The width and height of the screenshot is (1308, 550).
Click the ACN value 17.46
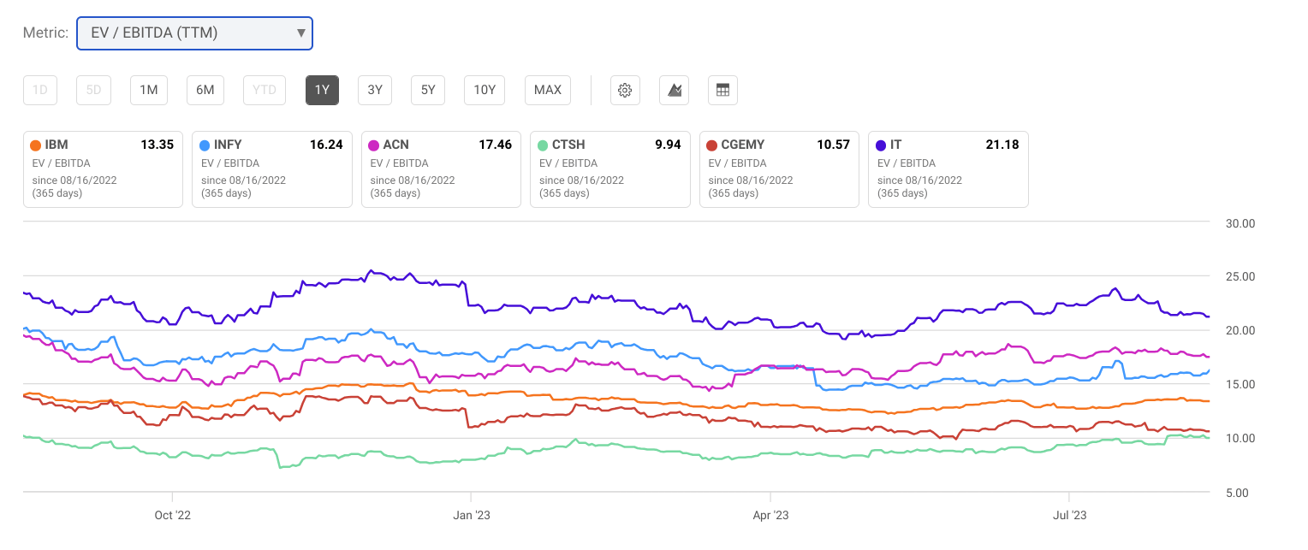click(x=496, y=145)
